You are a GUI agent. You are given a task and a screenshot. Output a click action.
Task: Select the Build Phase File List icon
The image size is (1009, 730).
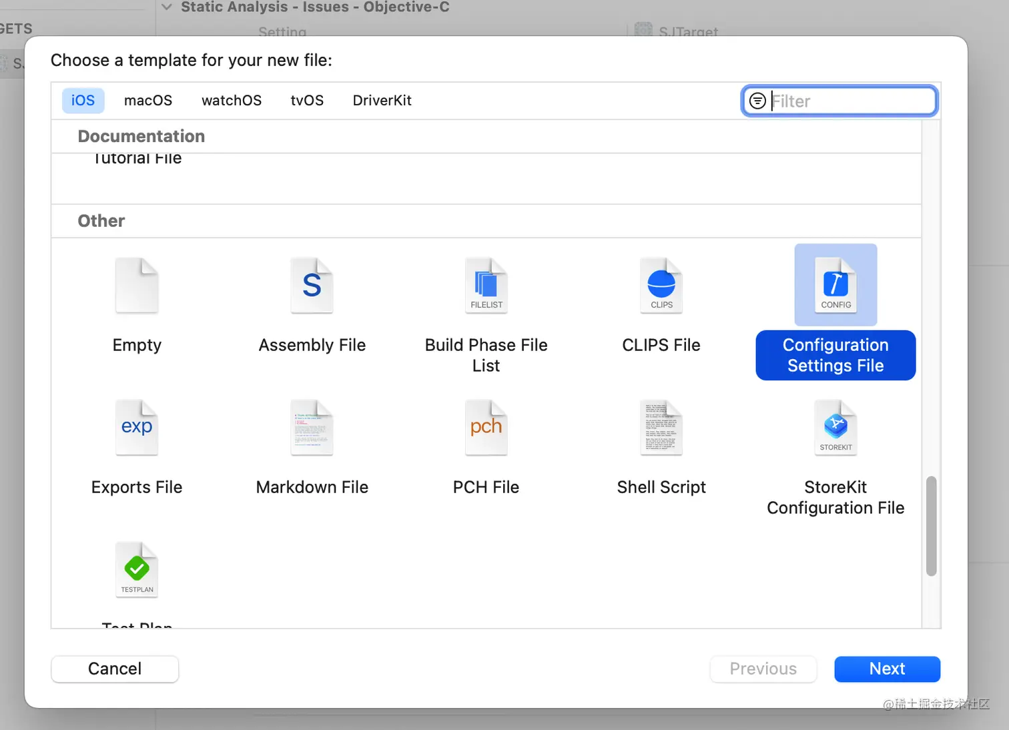click(486, 286)
